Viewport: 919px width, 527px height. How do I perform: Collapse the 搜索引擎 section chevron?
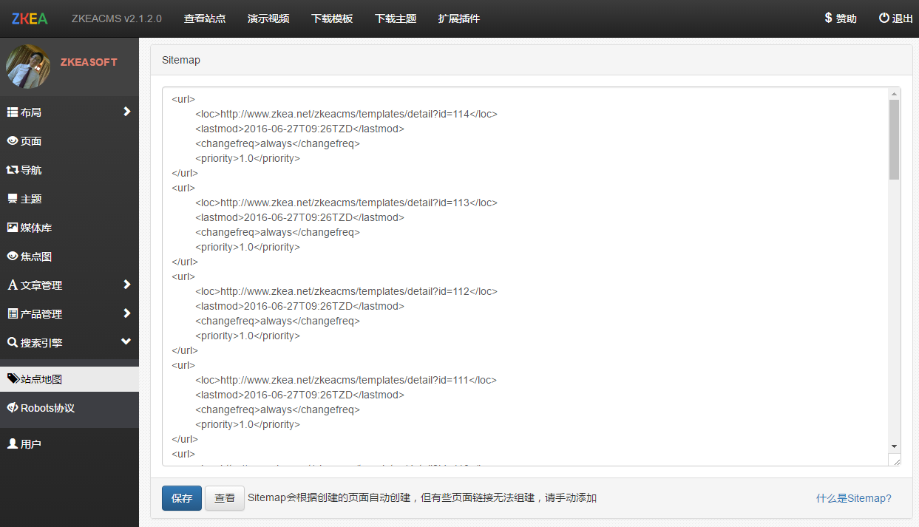point(126,341)
